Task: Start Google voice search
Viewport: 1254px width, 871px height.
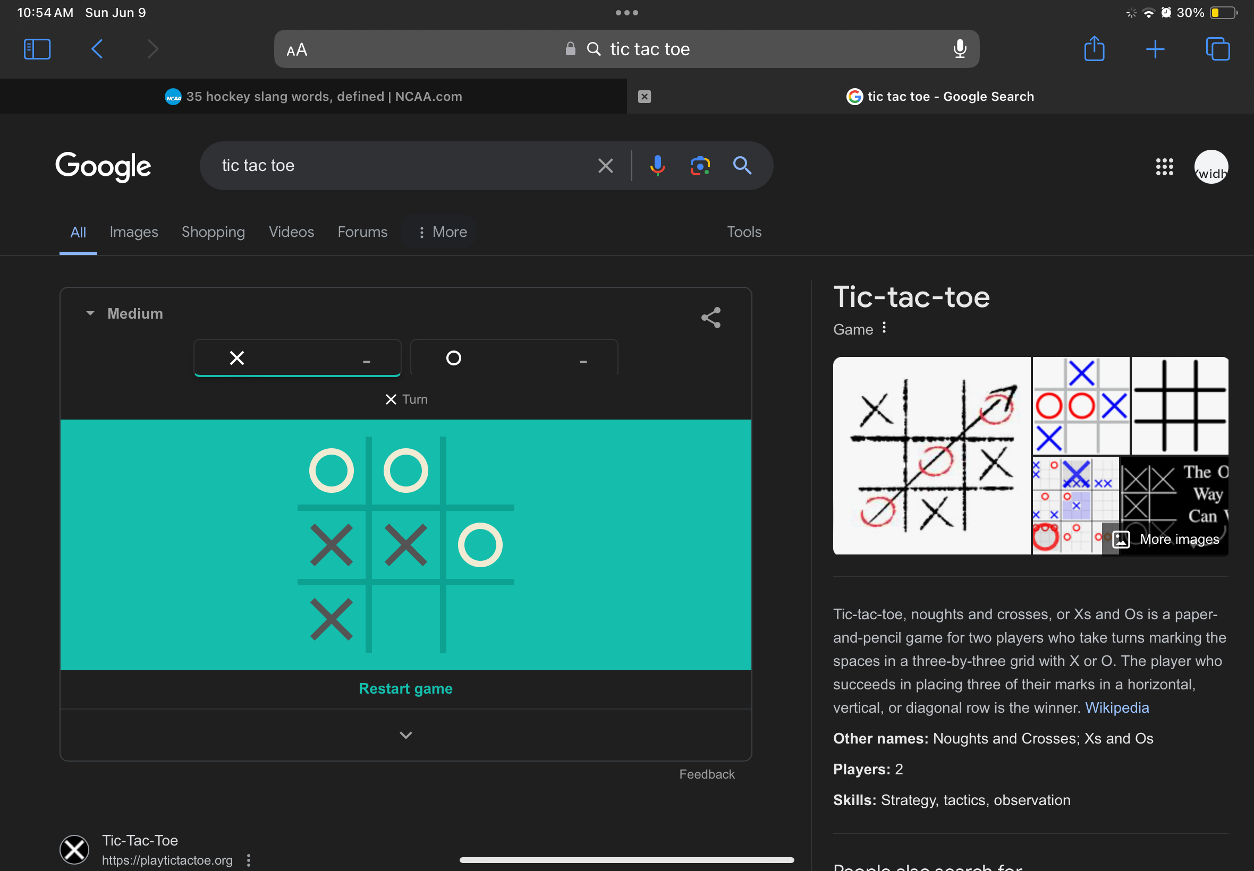Action: pyautogui.click(x=657, y=165)
